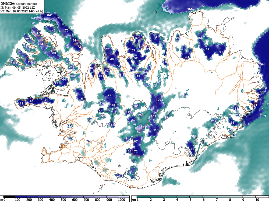The image size is (269, 202).
Task: Click the 'km 1' label in the legend
Action: click(x=135, y=200)
